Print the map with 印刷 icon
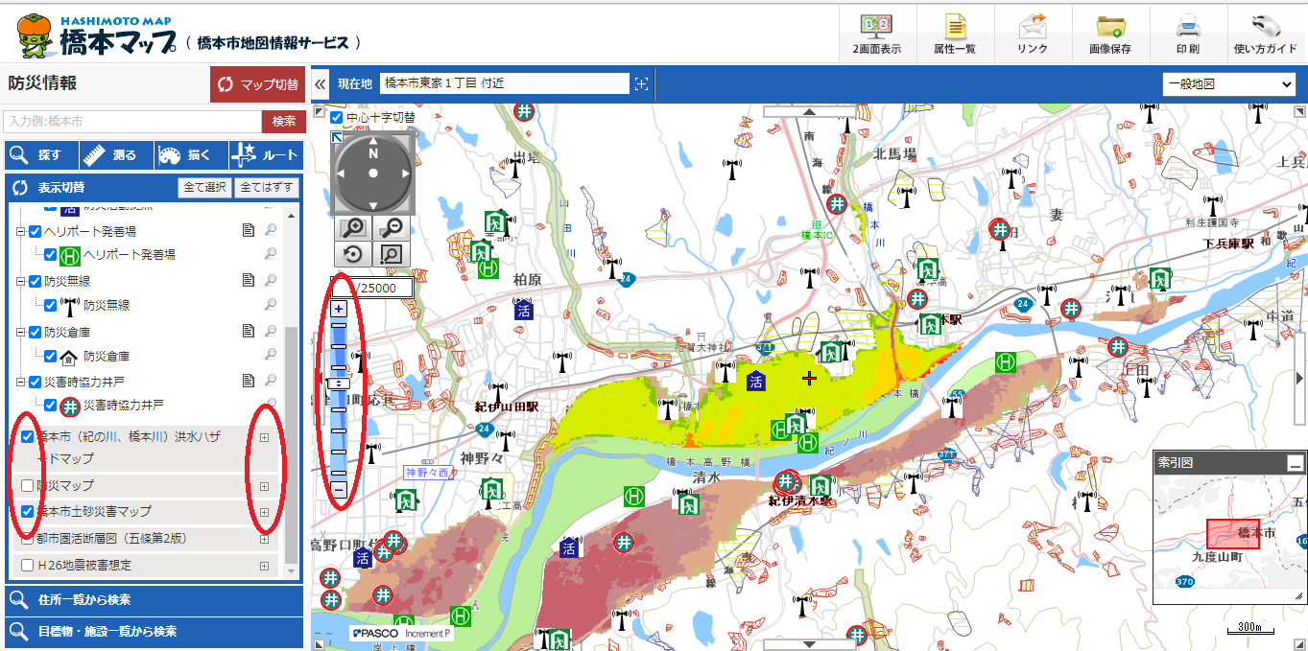 1187,34
